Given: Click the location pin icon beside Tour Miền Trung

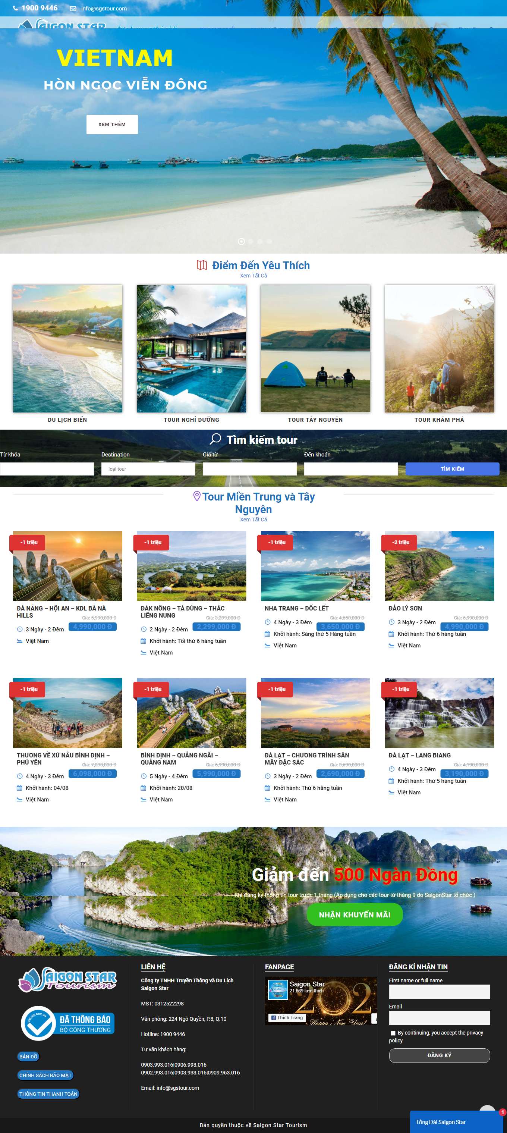Looking at the screenshot, I should click(197, 496).
